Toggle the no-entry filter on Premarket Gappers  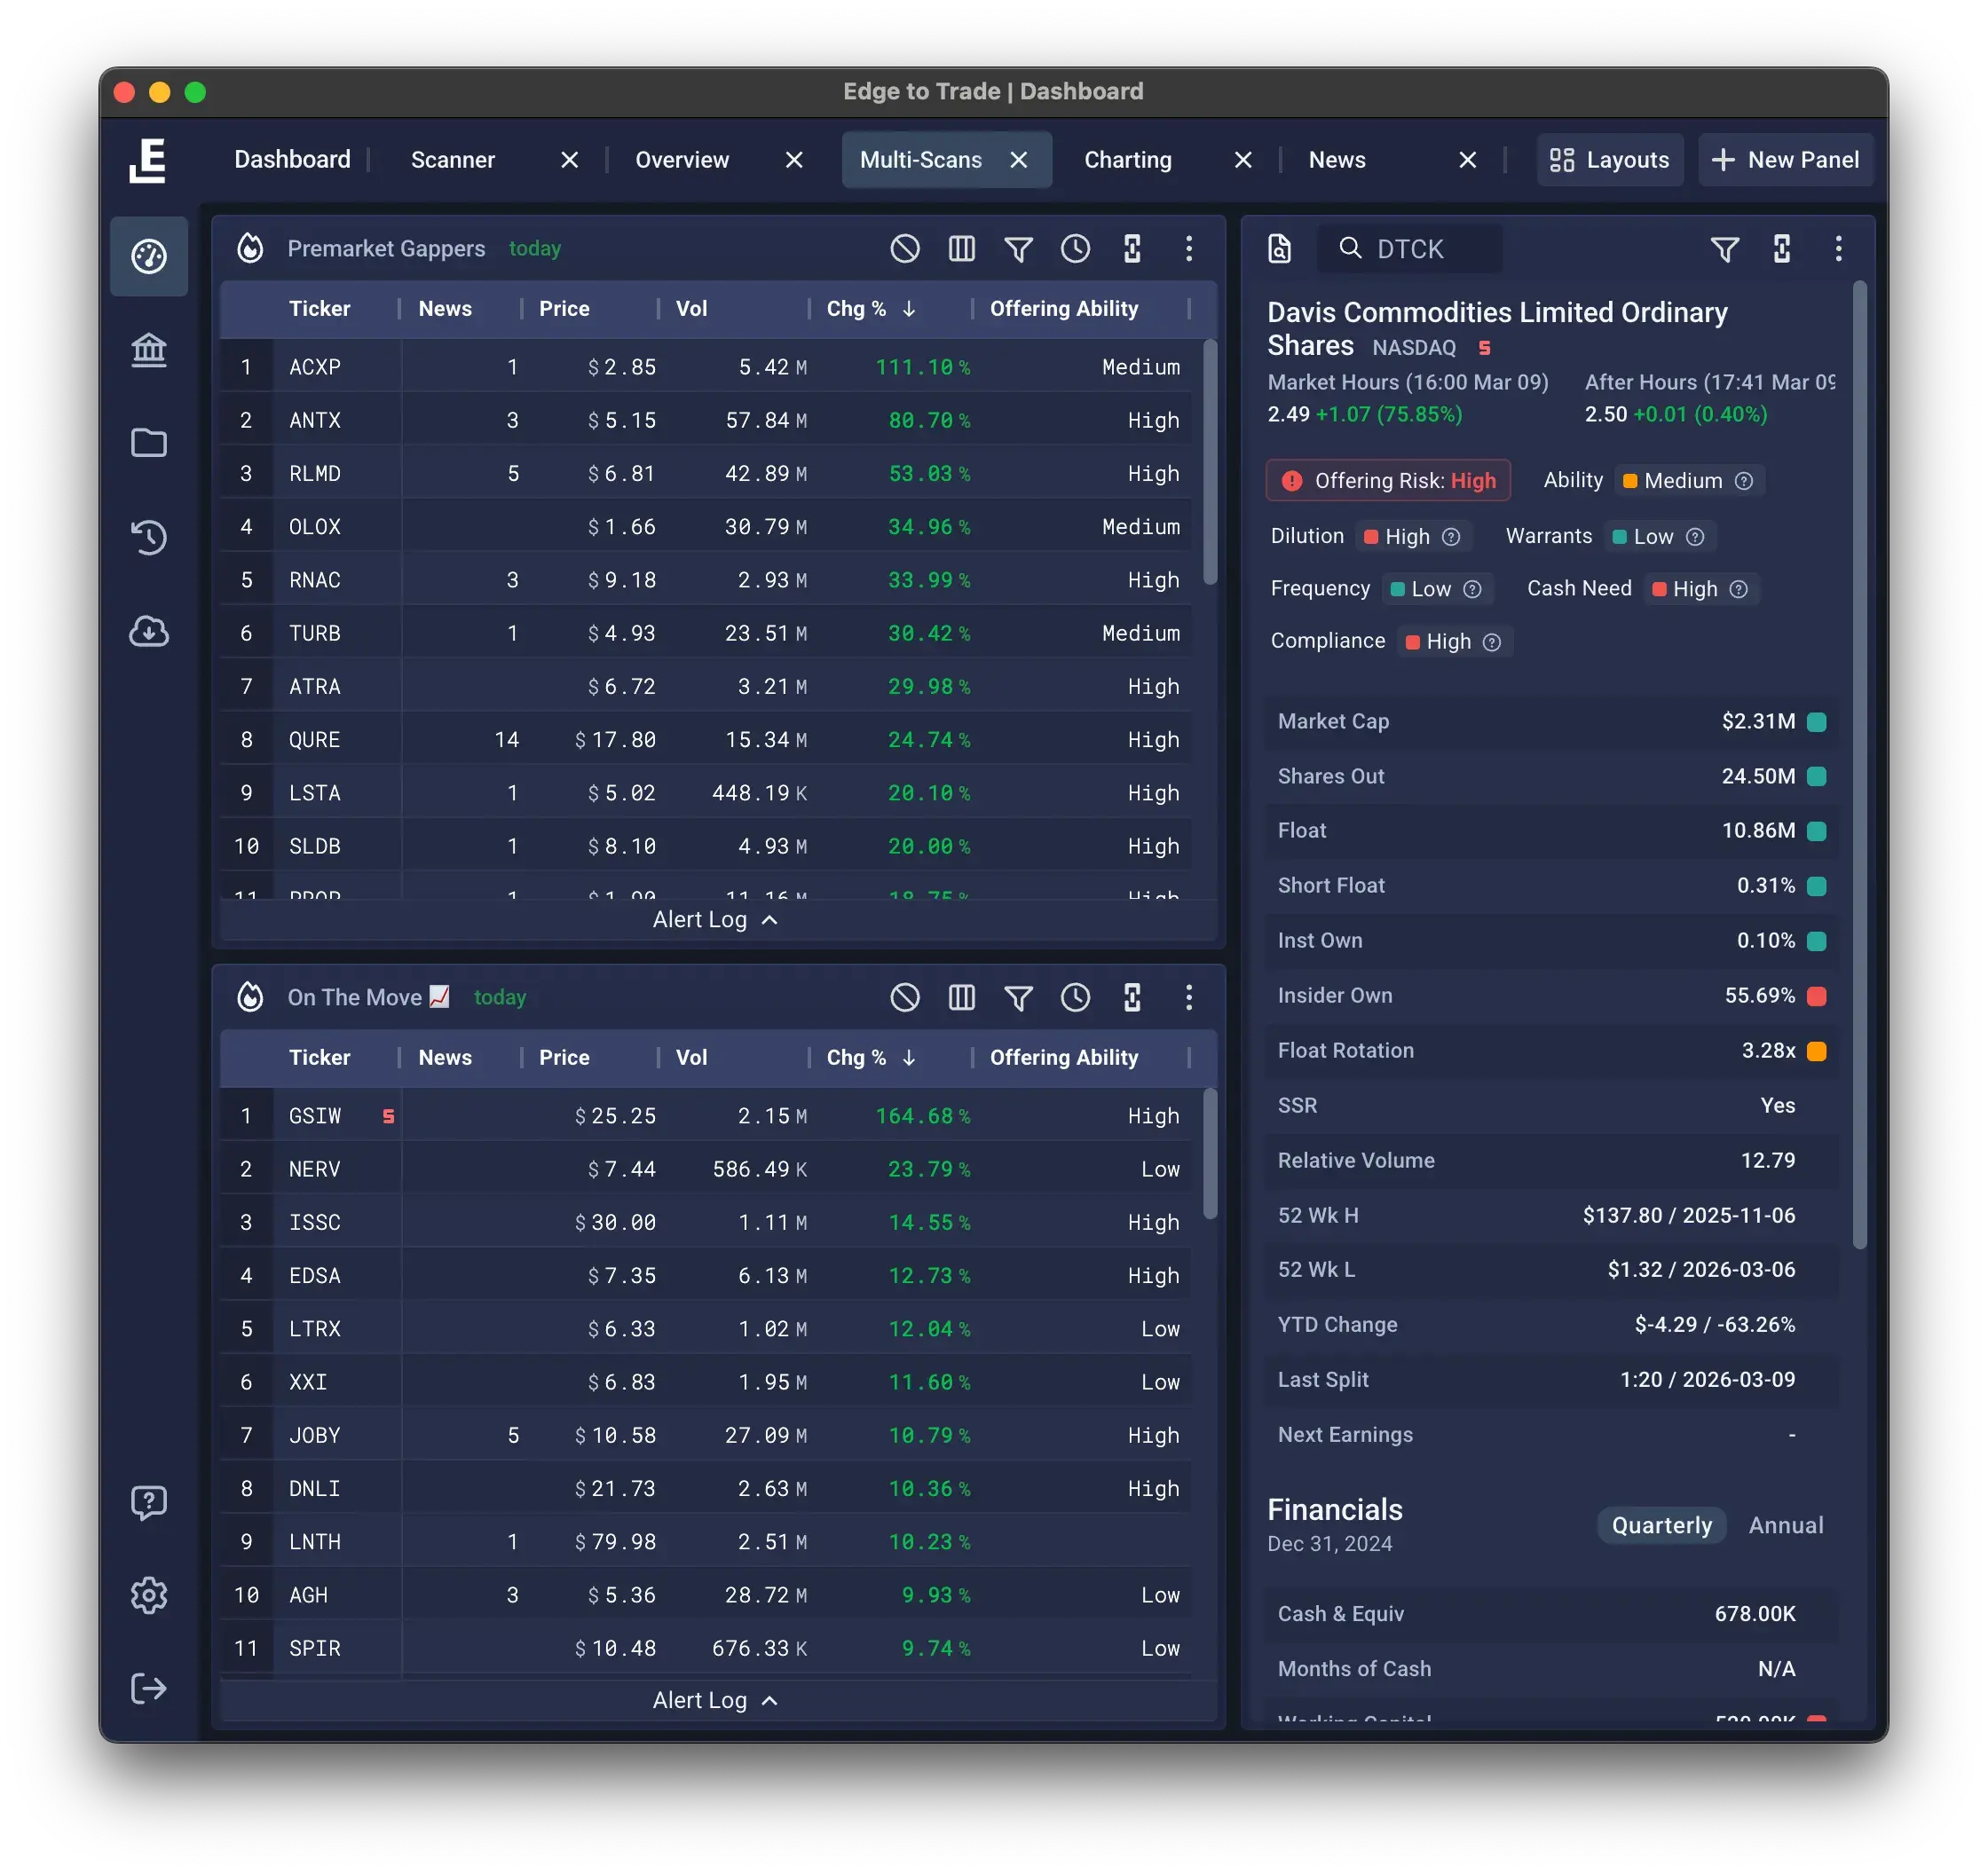(x=904, y=248)
